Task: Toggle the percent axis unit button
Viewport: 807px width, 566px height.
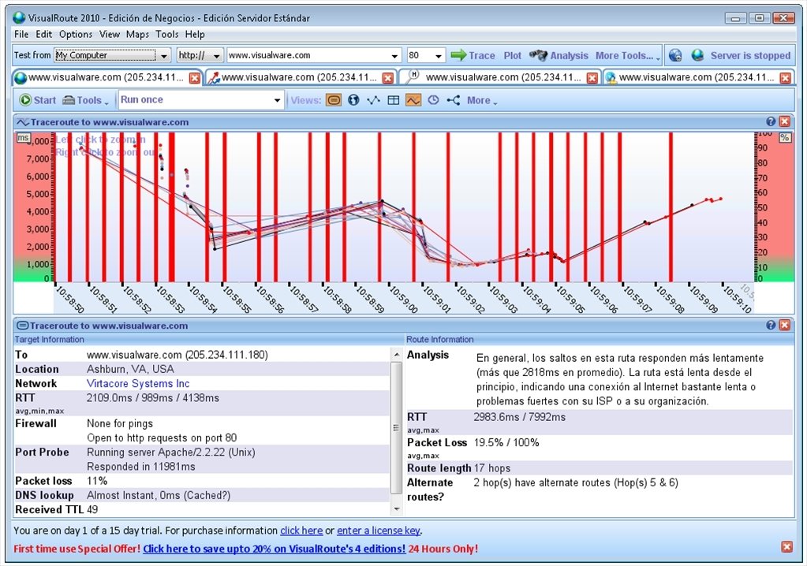Action: point(785,138)
